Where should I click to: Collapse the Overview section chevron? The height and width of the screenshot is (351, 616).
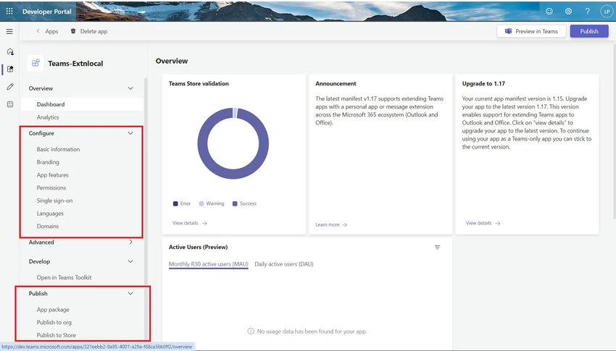click(x=130, y=88)
